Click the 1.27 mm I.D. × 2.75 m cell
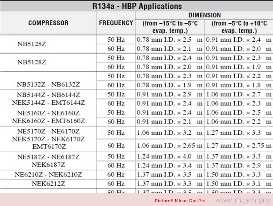 tap(238, 145)
